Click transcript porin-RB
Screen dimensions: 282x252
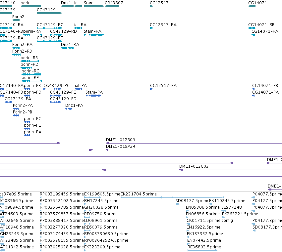tap(30, 61)
